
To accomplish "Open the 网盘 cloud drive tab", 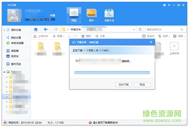I will coord(74,15).
